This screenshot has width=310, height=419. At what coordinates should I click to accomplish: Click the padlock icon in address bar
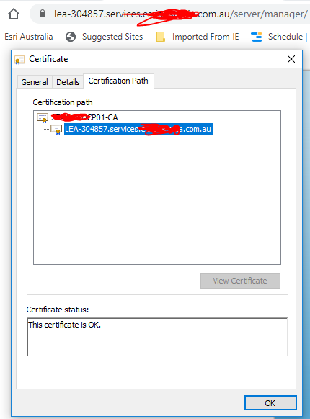(x=43, y=14)
